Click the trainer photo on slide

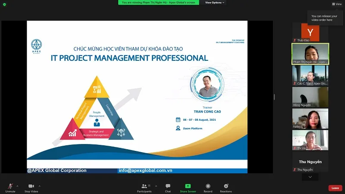point(207,84)
